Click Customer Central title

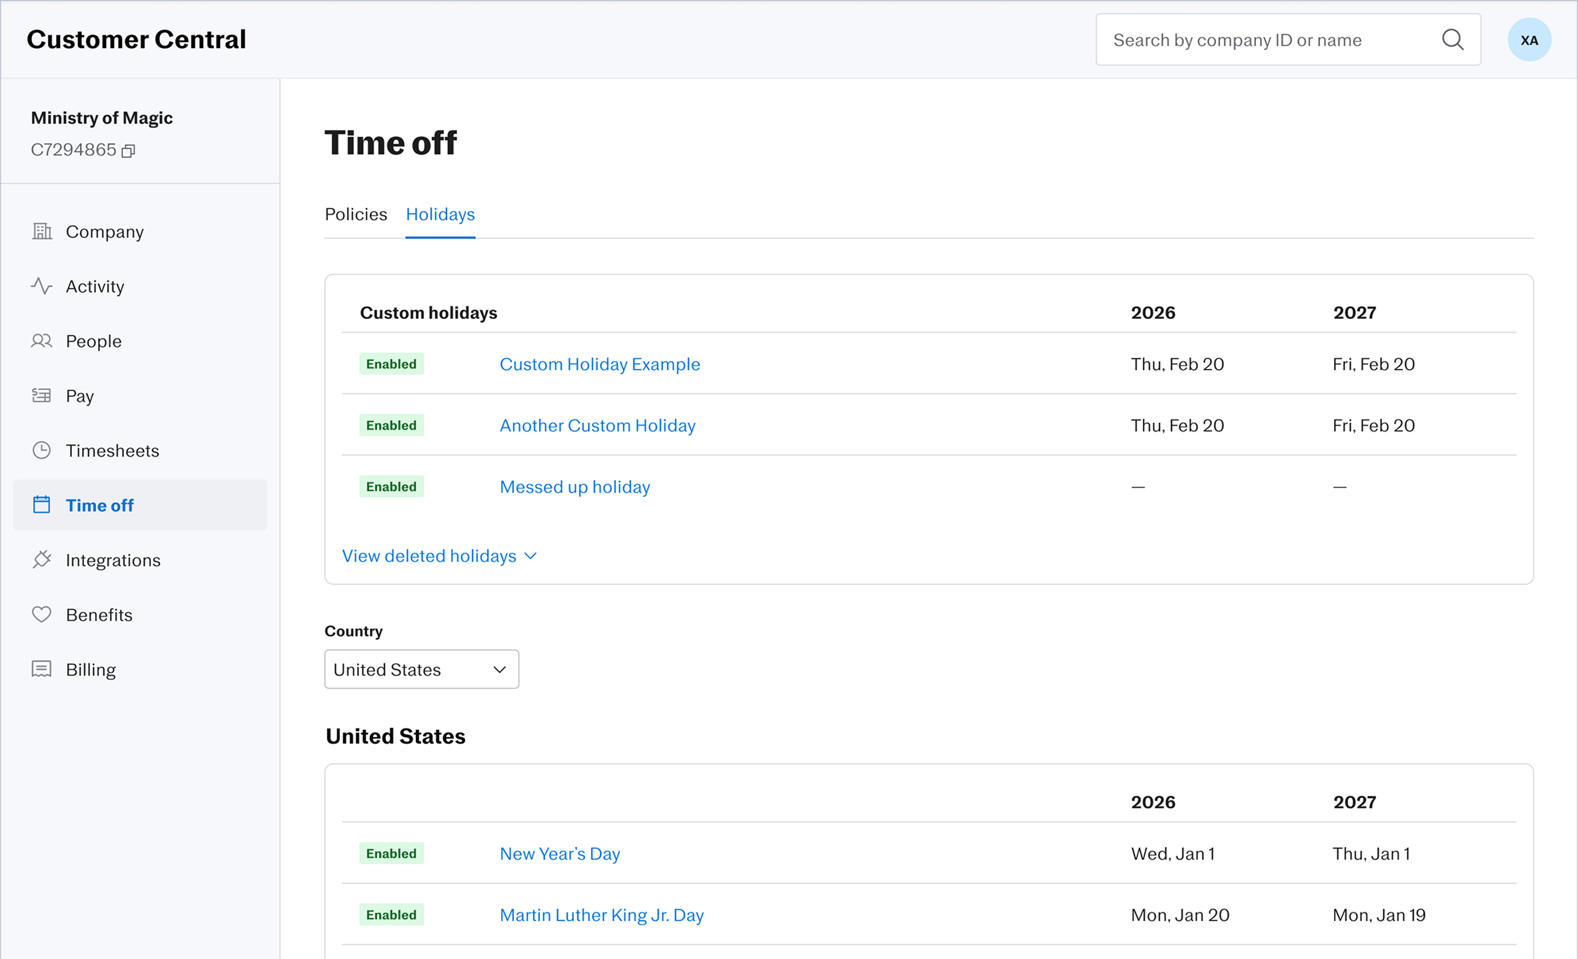(x=137, y=39)
